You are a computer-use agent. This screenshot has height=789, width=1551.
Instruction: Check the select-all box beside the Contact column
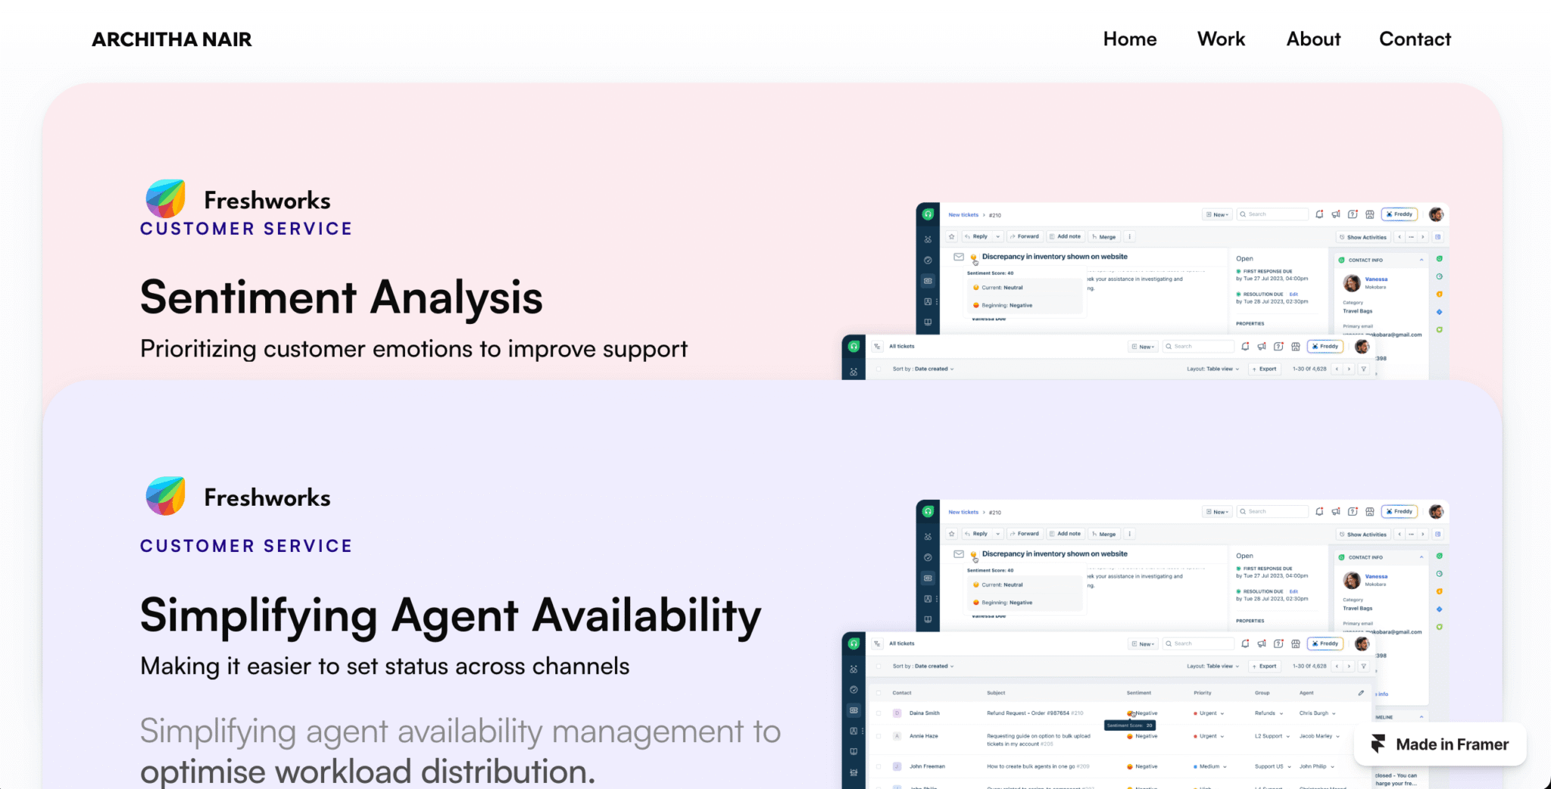878,693
